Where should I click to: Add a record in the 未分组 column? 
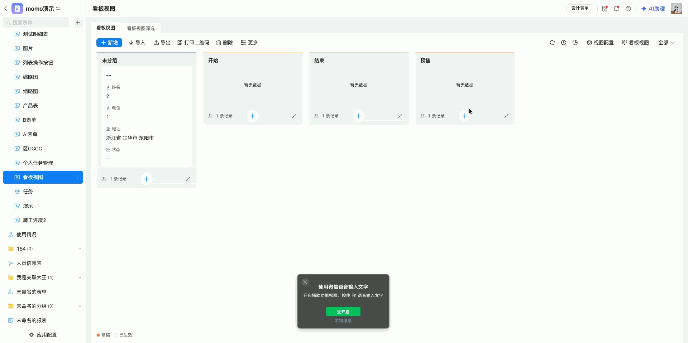147,179
